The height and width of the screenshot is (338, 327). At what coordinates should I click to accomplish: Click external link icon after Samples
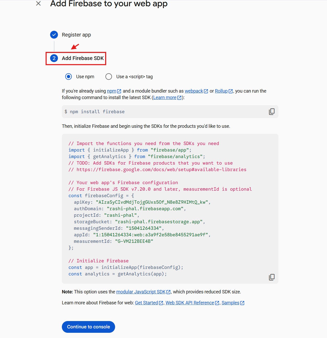(242, 303)
